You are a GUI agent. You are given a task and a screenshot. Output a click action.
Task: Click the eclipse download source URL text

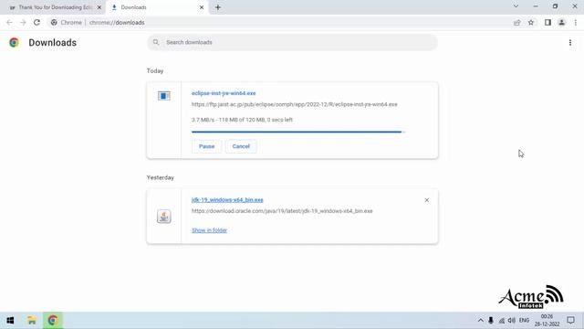pyautogui.click(x=294, y=104)
